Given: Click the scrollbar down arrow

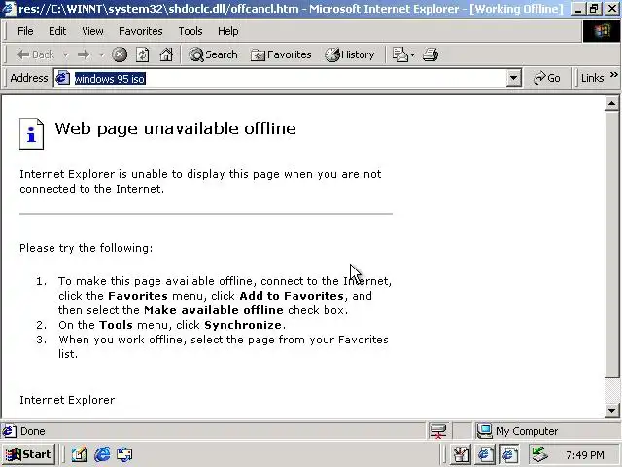Looking at the screenshot, I should tap(611, 411).
